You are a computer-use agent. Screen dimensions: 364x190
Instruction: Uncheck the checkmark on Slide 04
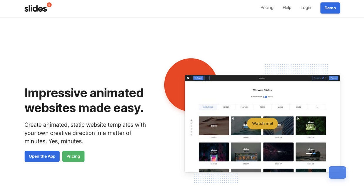tap(298, 119)
